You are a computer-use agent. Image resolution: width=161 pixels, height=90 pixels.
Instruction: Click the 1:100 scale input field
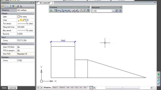(x=102, y=11)
